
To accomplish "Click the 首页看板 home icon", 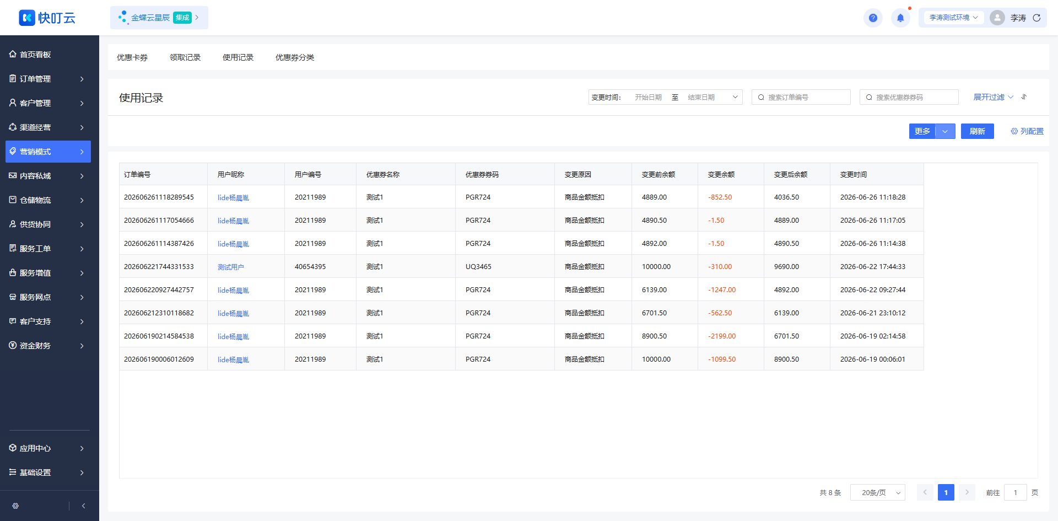I will coord(13,54).
